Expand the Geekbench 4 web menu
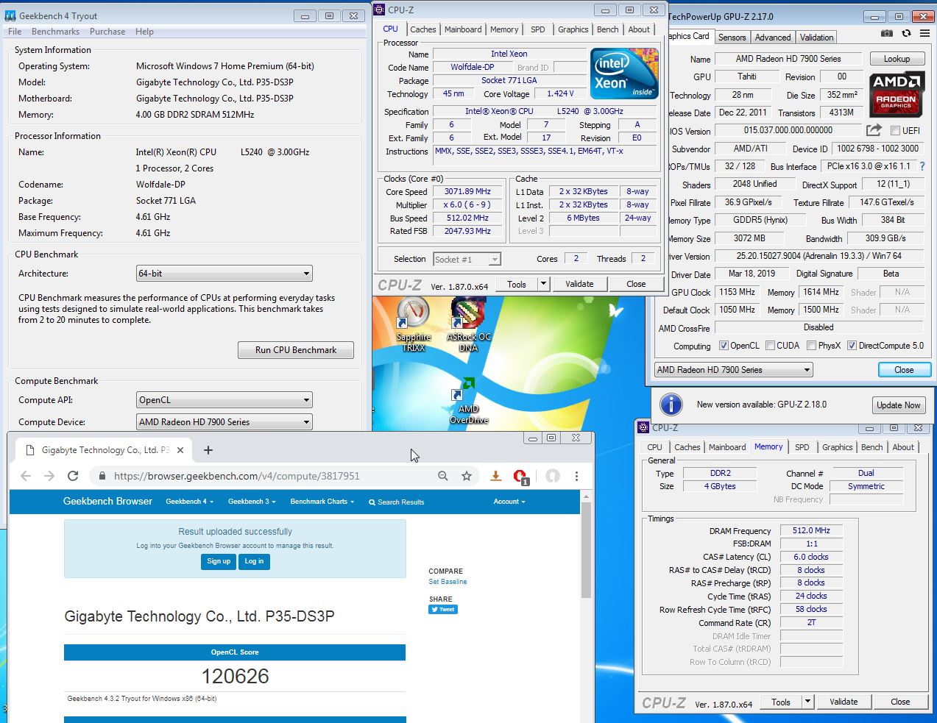This screenshot has width=937, height=723. coord(189,502)
